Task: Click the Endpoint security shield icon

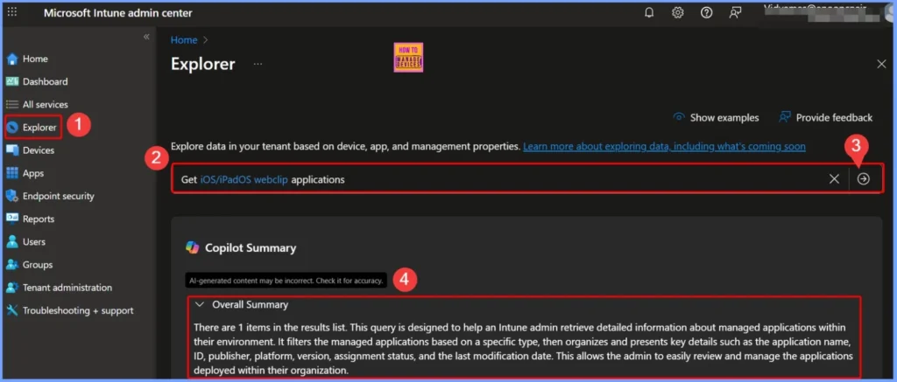Action: click(12, 196)
